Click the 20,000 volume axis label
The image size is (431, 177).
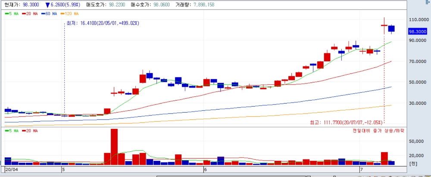416,156
